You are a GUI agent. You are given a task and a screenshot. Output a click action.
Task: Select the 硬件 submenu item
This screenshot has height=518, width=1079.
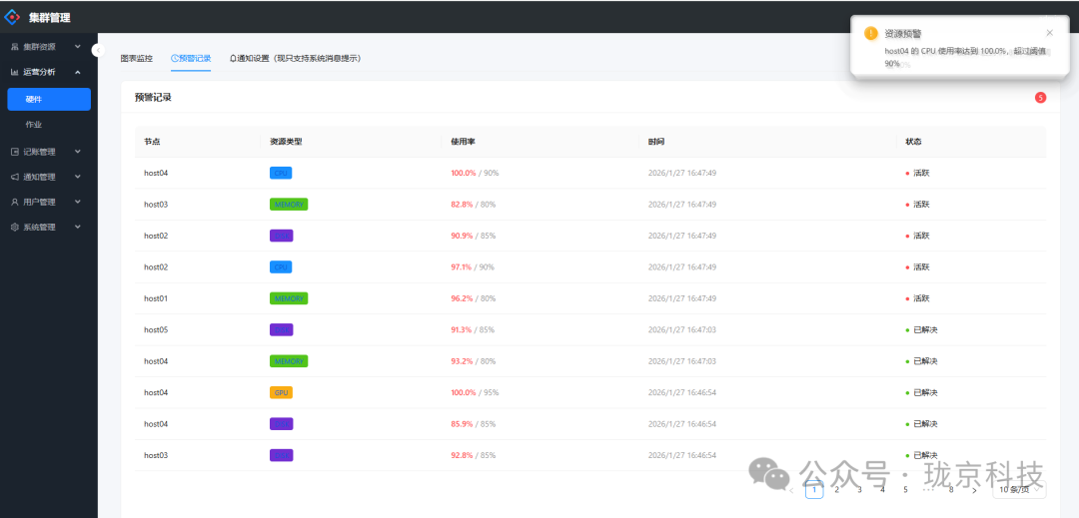49,100
